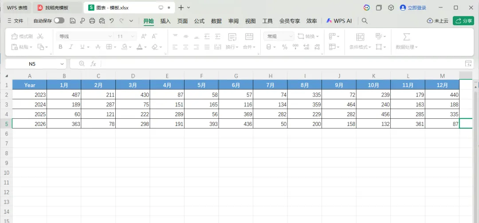Click inside the formula bar input
The height and width of the screenshot is (223, 479).
(281, 63)
